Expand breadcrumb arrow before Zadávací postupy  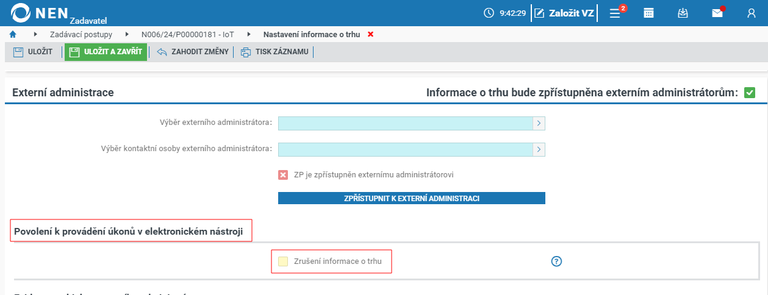35,34
